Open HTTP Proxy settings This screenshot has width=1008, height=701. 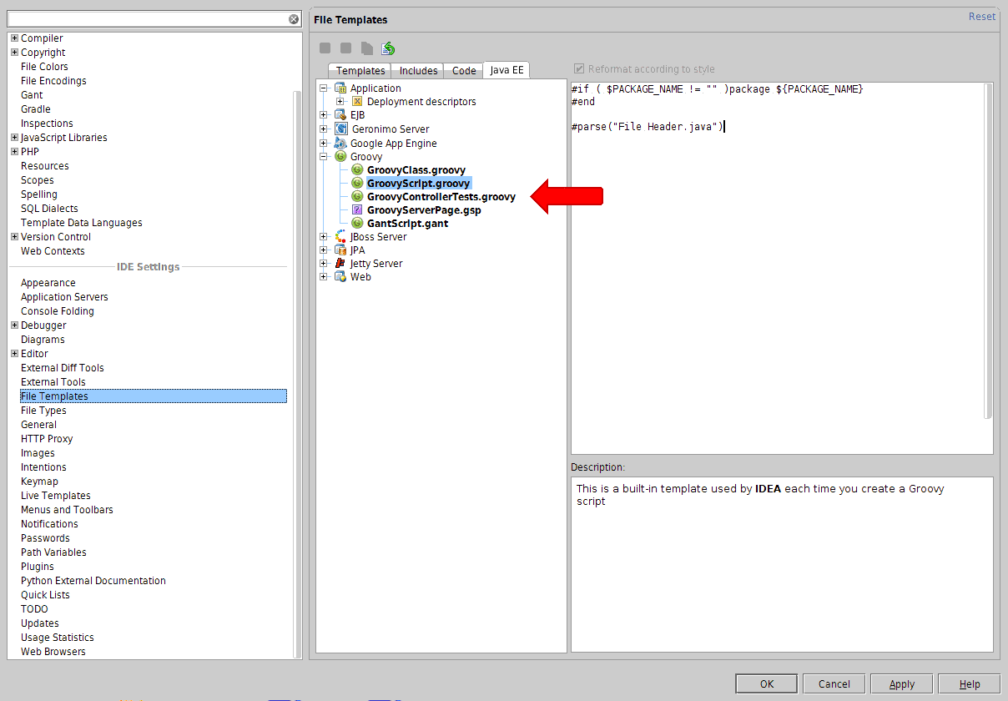(x=47, y=439)
